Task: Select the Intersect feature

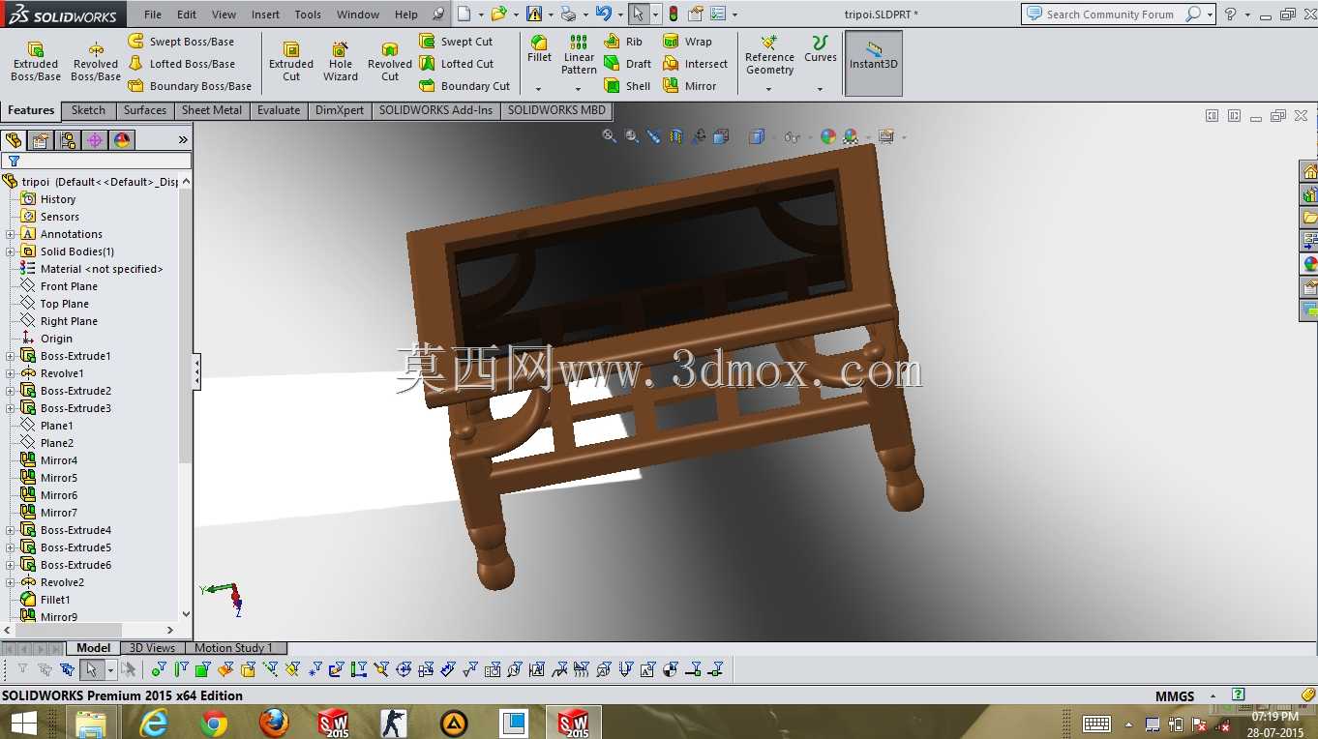Action: tap(695, 64)
